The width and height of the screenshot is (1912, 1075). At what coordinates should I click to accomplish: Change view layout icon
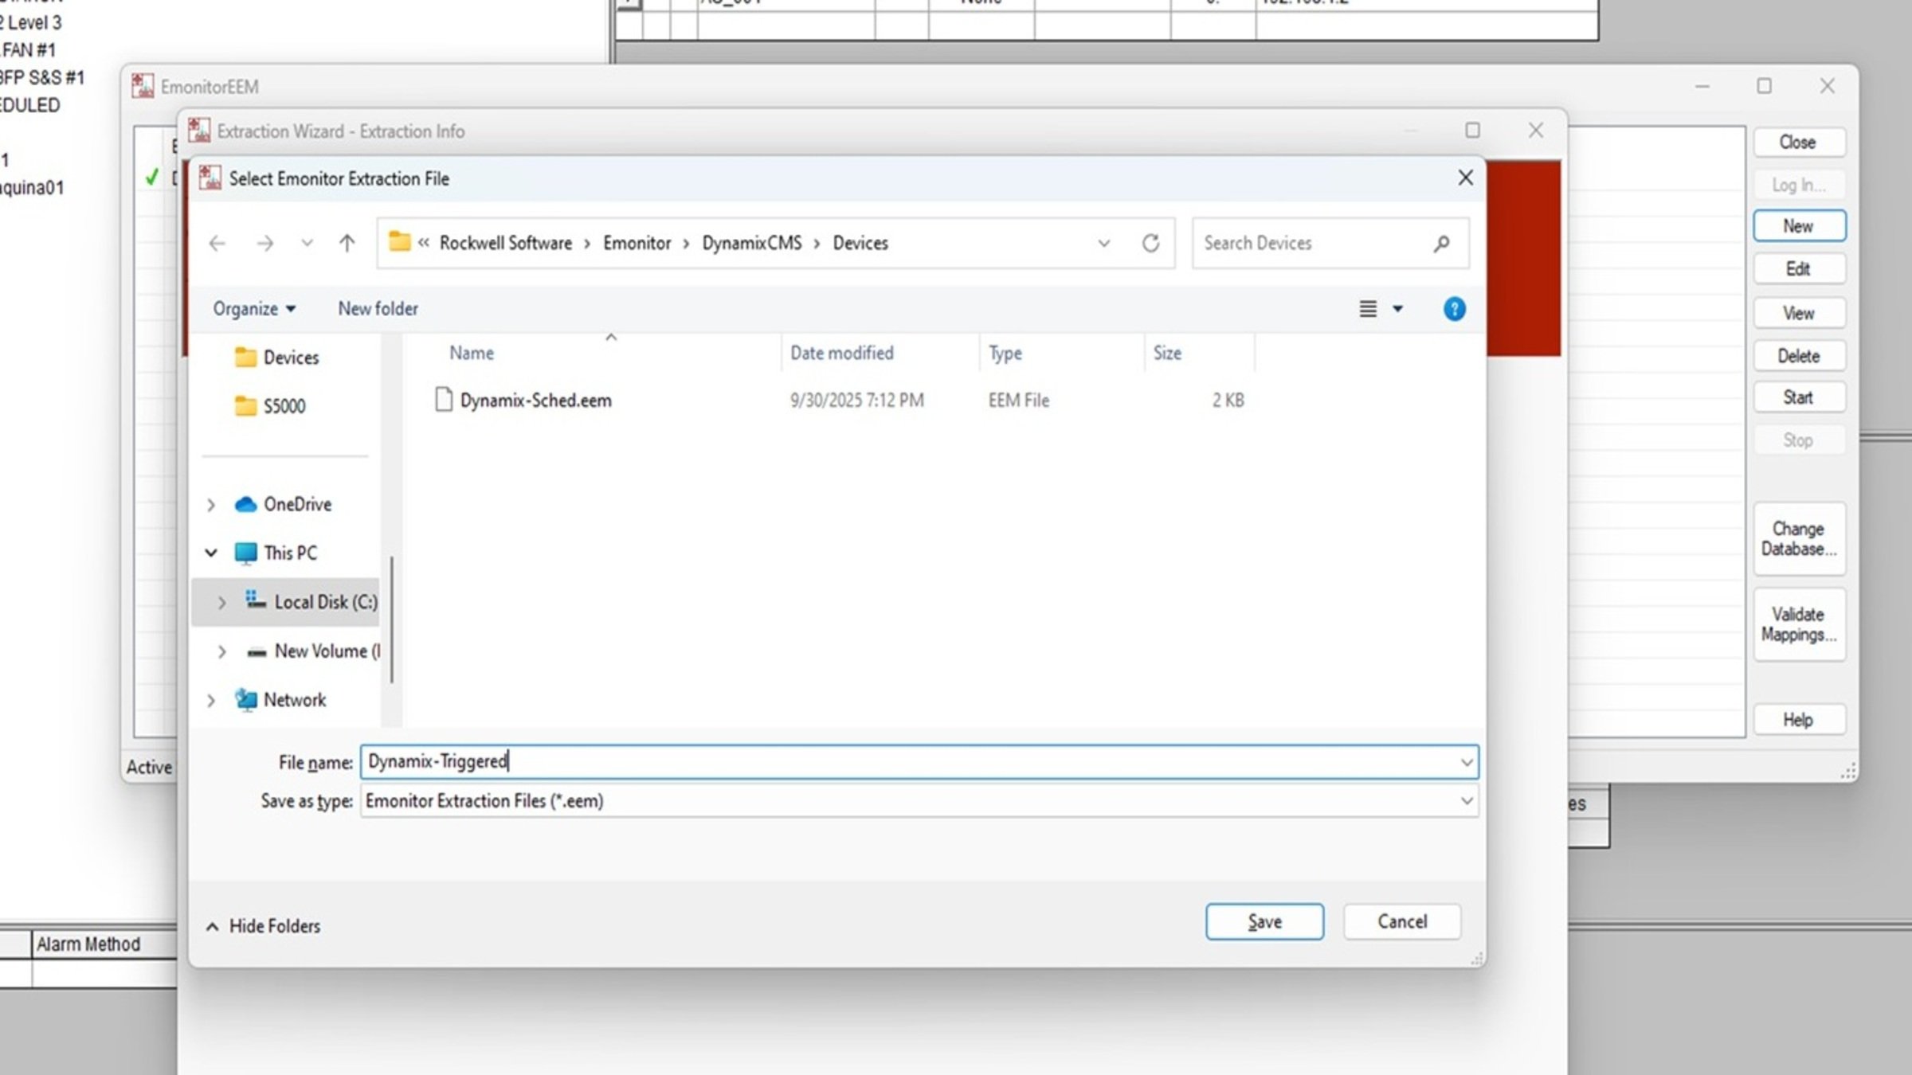1368,308
